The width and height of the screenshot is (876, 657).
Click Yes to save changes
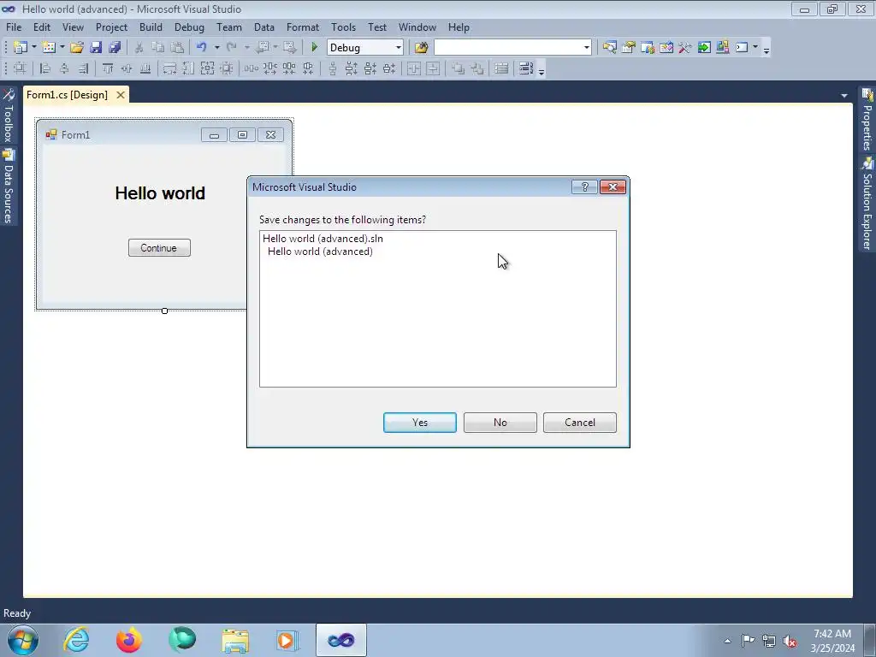[x=419, y=423]
